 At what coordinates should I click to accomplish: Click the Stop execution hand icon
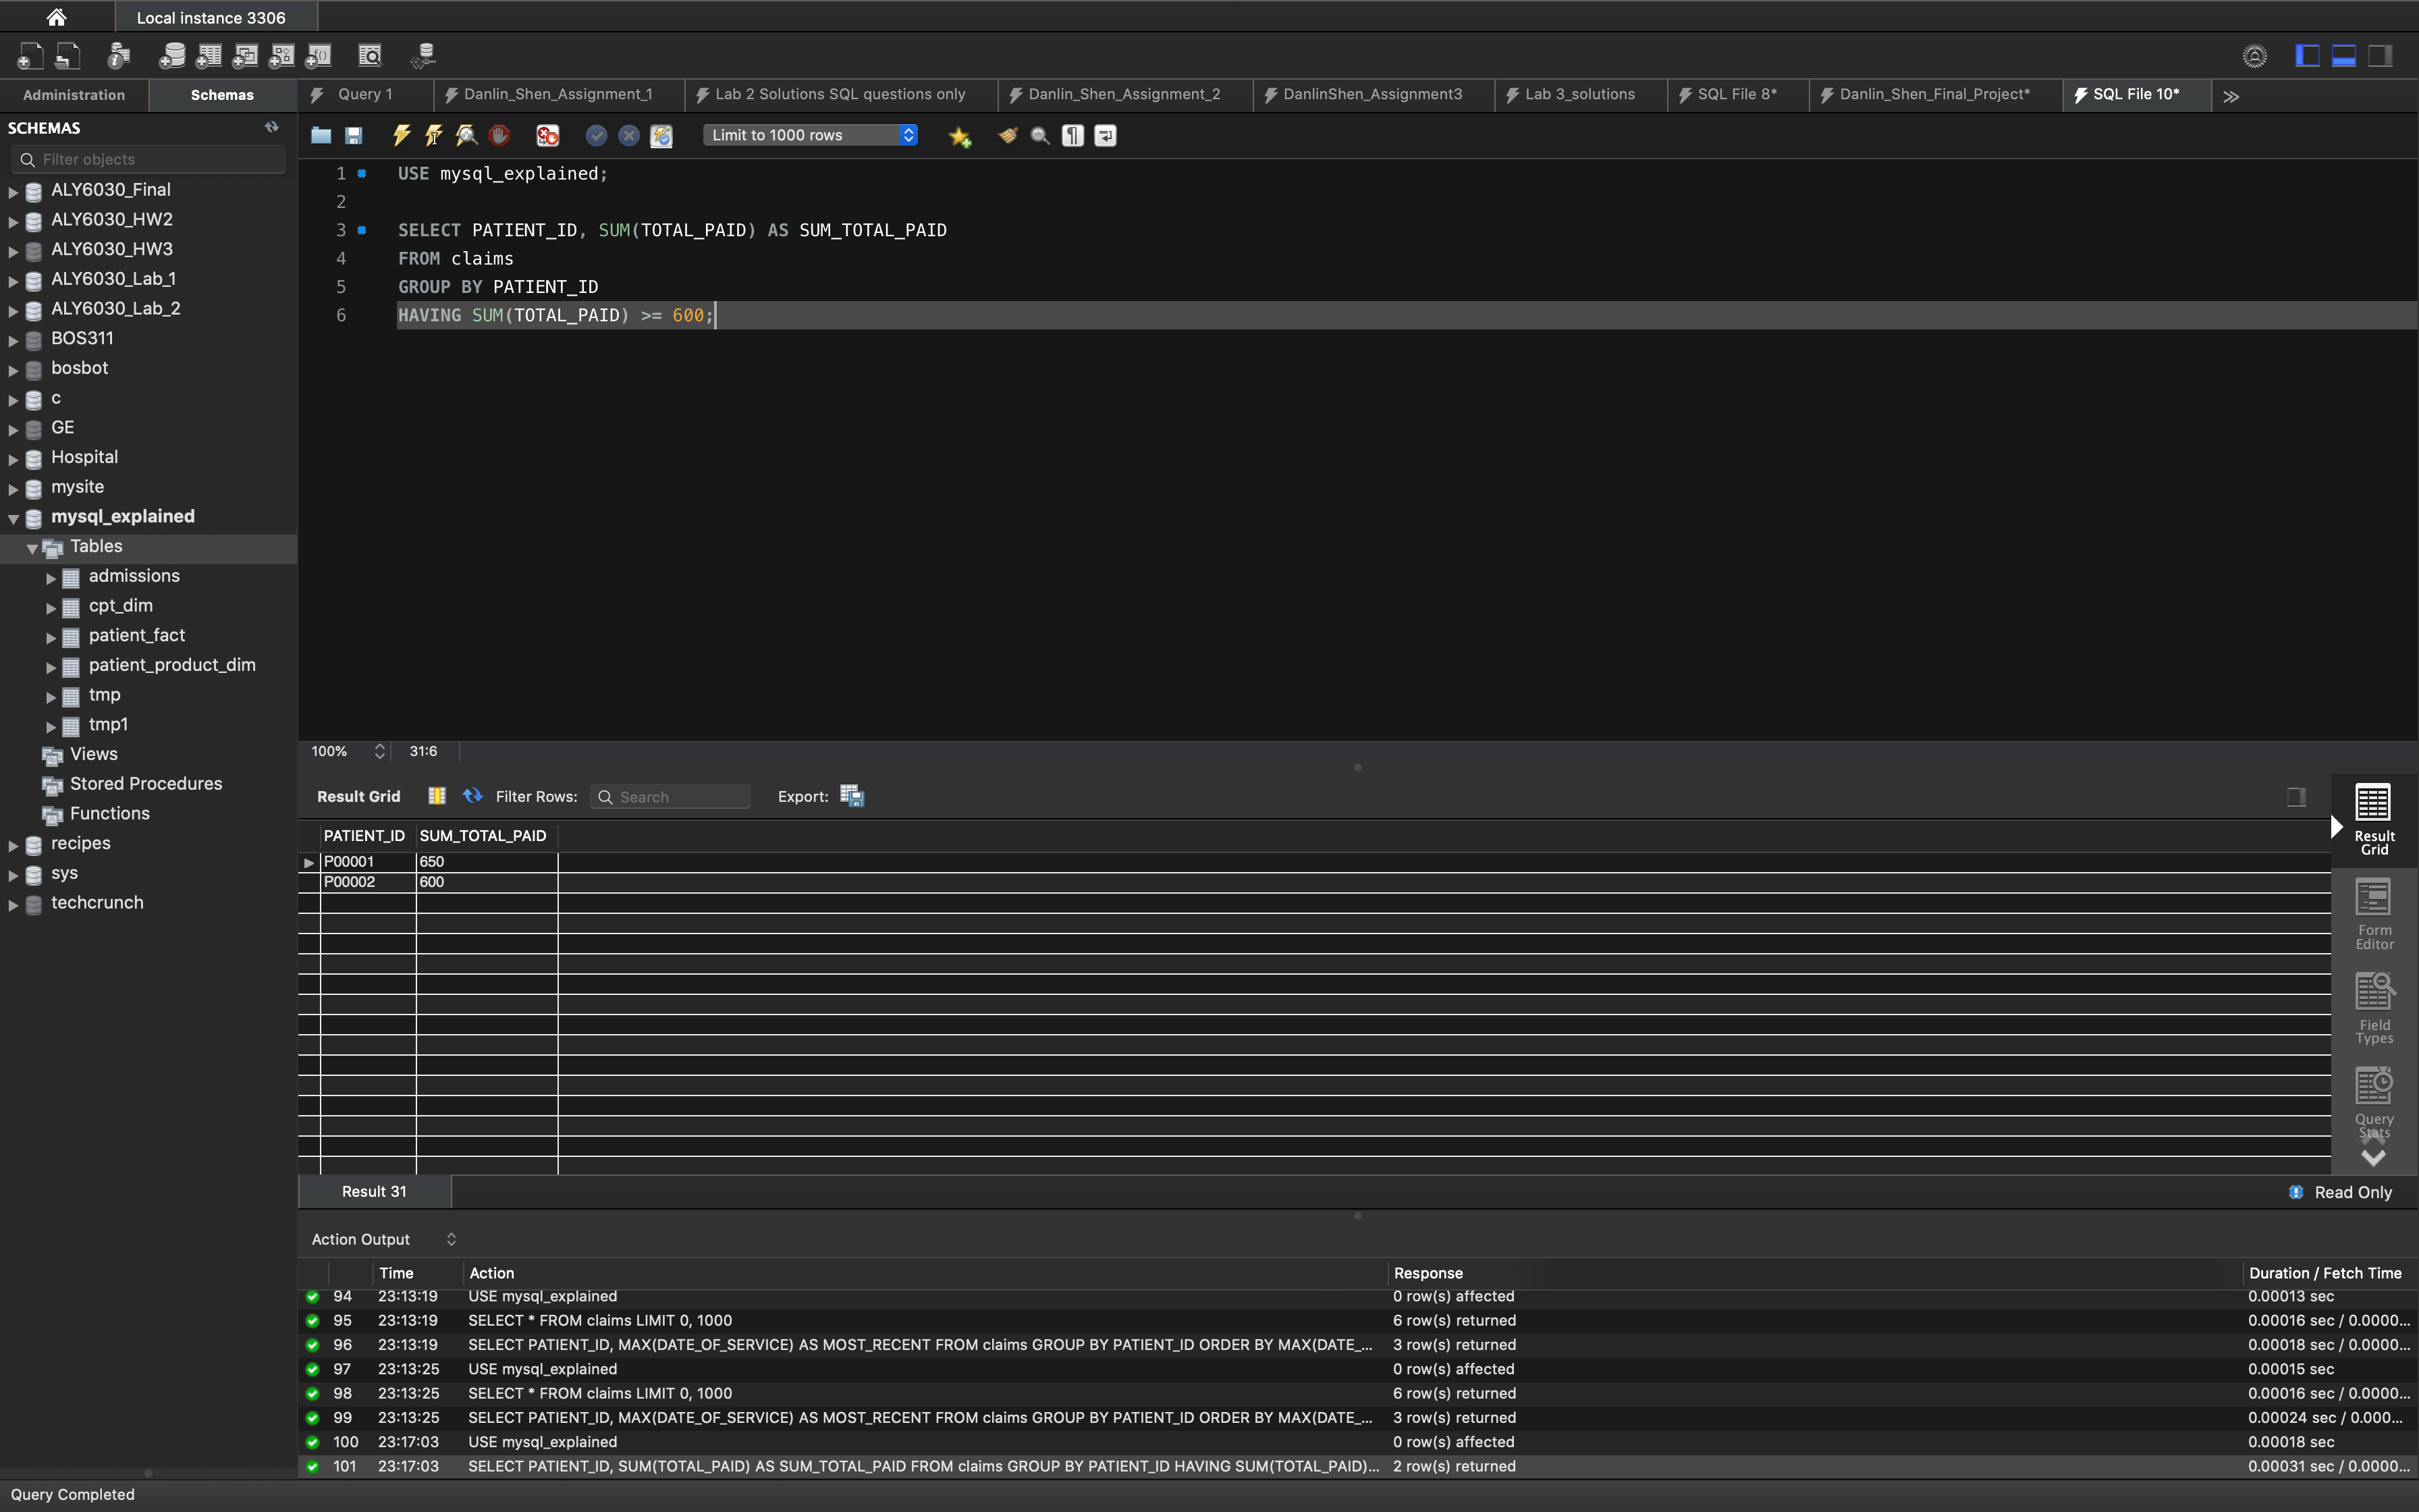pyautogui.click(x=499, y=135)
